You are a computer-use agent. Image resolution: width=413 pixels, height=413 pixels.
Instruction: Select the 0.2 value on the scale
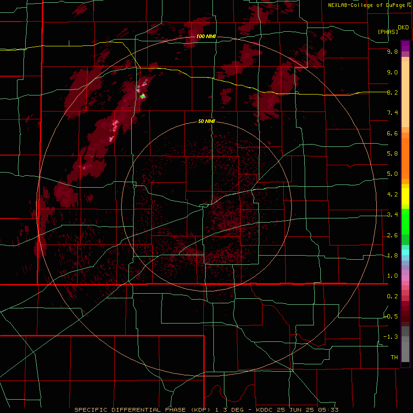click(x=392, y=296)
